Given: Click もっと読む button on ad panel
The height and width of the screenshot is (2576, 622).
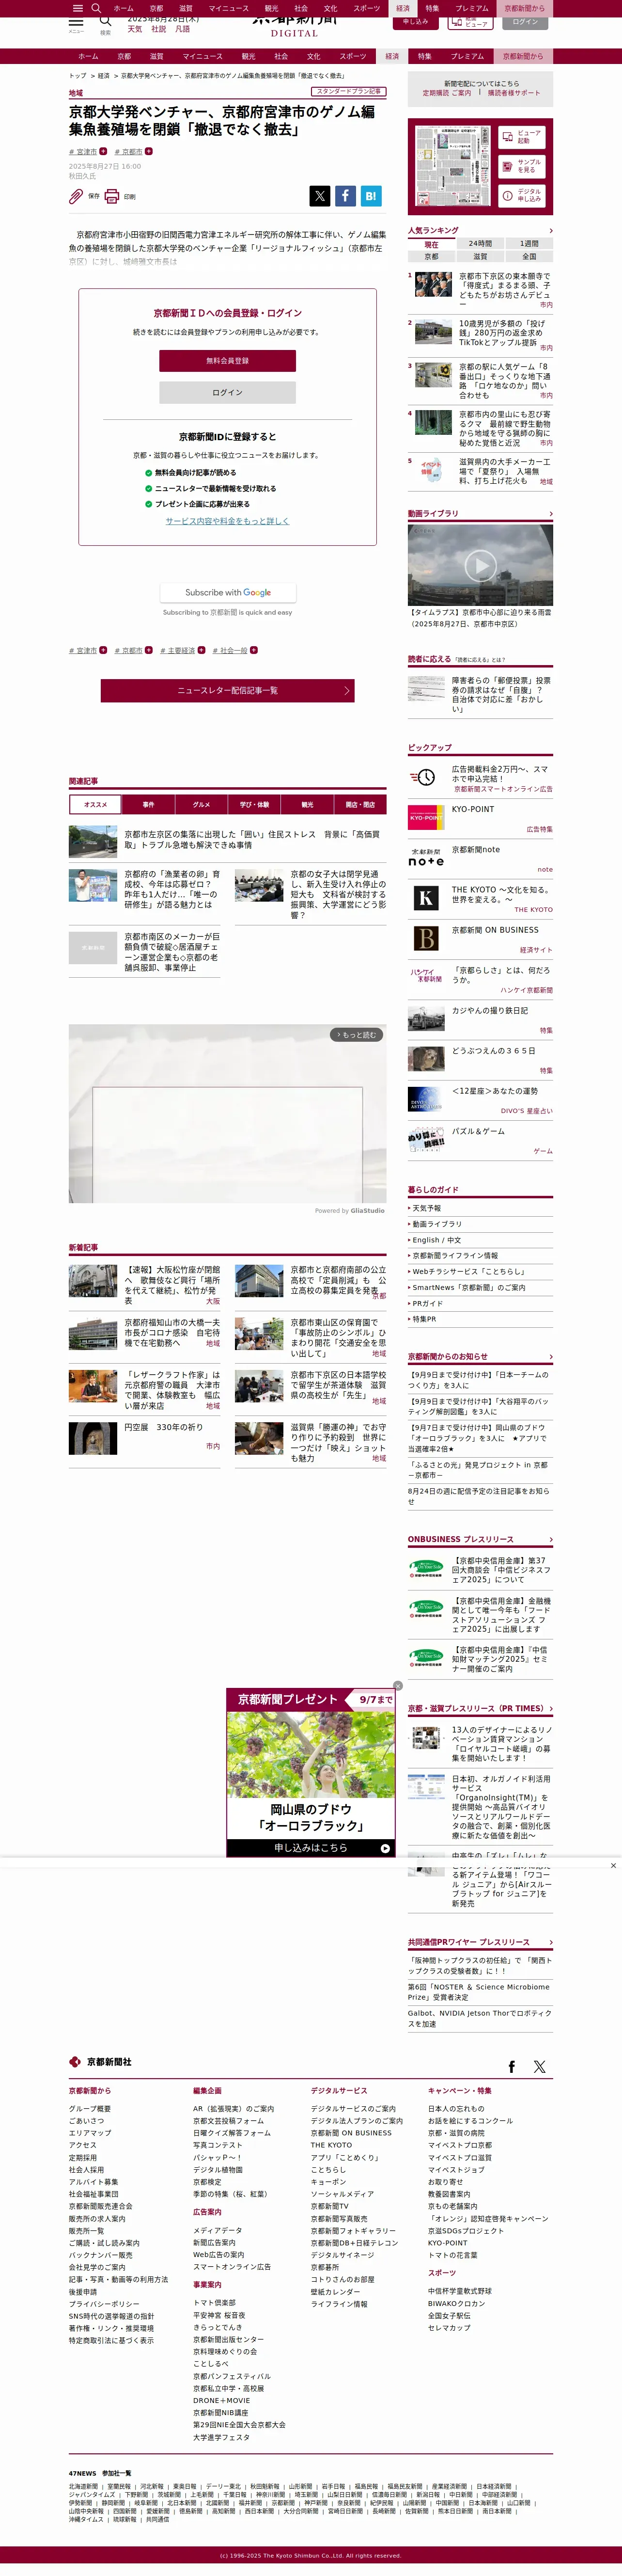Looking at the screenshot, I should point(356,1034).
